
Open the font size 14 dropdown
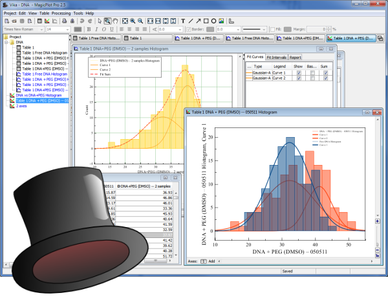pos(67,30)
